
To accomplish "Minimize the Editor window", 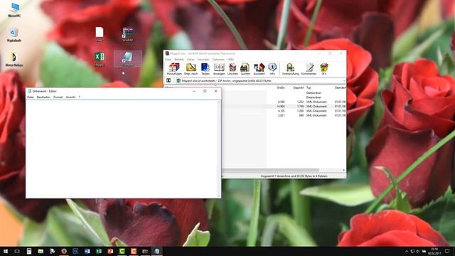I will pyautogui.click(x=194, y=91).
